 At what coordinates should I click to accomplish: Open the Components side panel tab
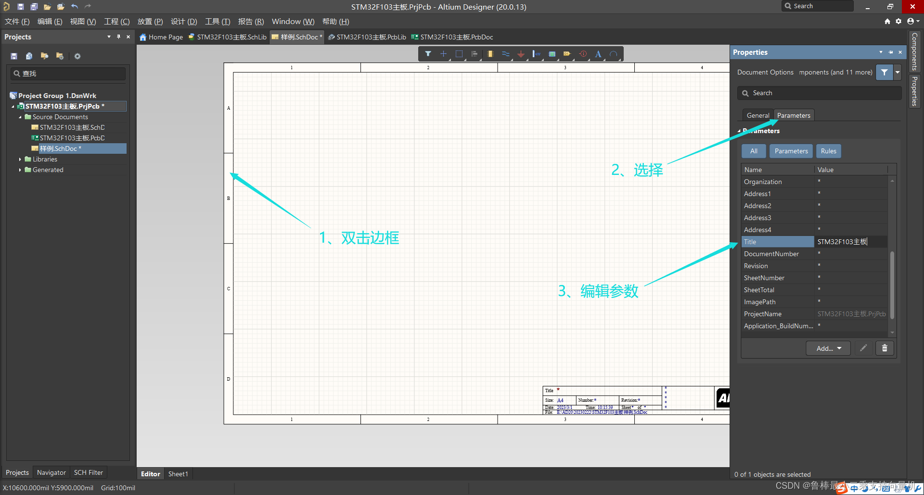(914, 51)
